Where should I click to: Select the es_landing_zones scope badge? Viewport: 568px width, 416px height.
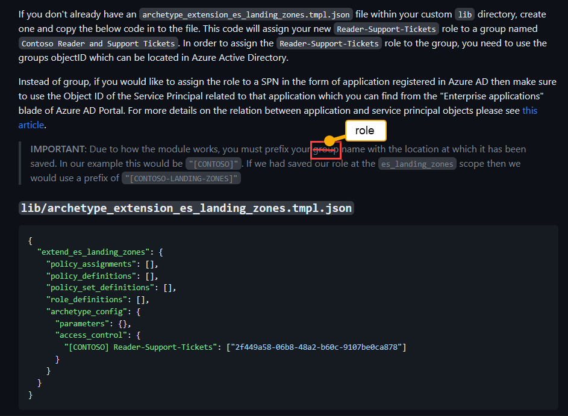pyautogui.click(x=417, y=163)
